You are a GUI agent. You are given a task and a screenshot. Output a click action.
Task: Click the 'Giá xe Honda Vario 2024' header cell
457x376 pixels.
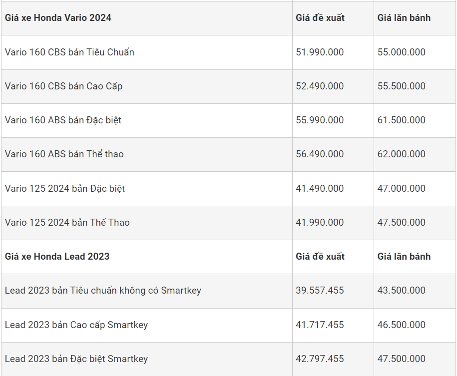click(x=58, y=18)
